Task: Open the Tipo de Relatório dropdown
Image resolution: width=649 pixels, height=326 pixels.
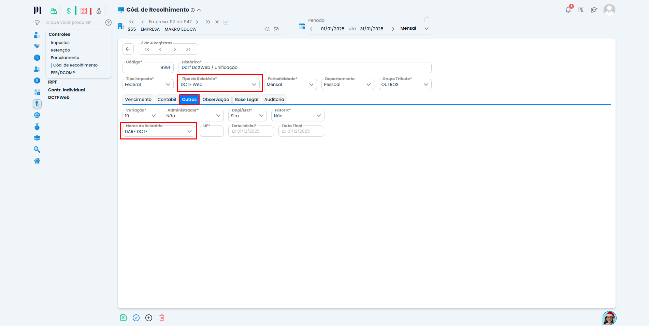Action: tap(254, 84)
